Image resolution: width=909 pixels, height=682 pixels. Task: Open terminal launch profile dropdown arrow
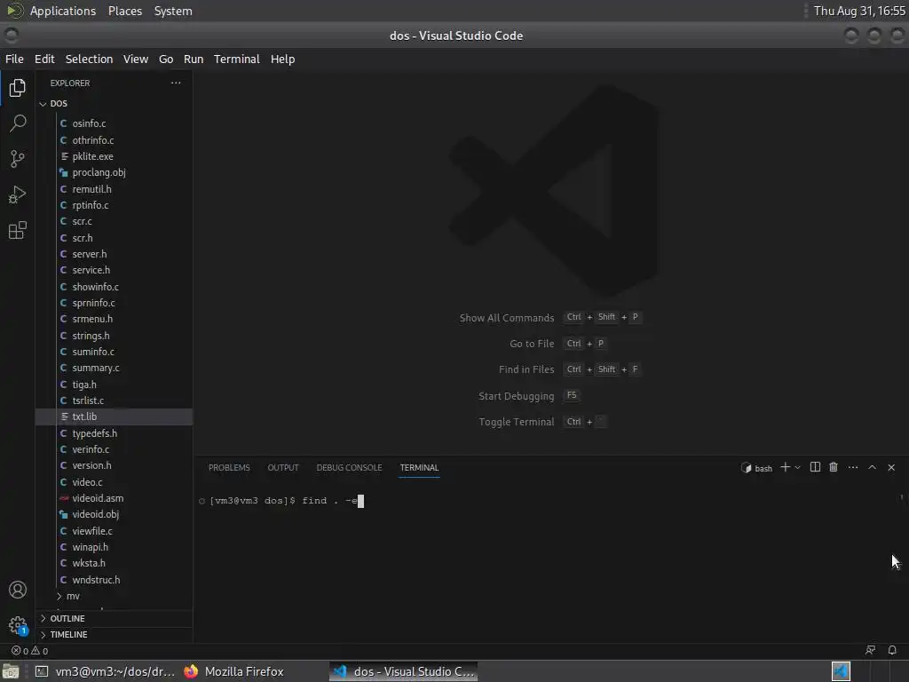point(798,467)
